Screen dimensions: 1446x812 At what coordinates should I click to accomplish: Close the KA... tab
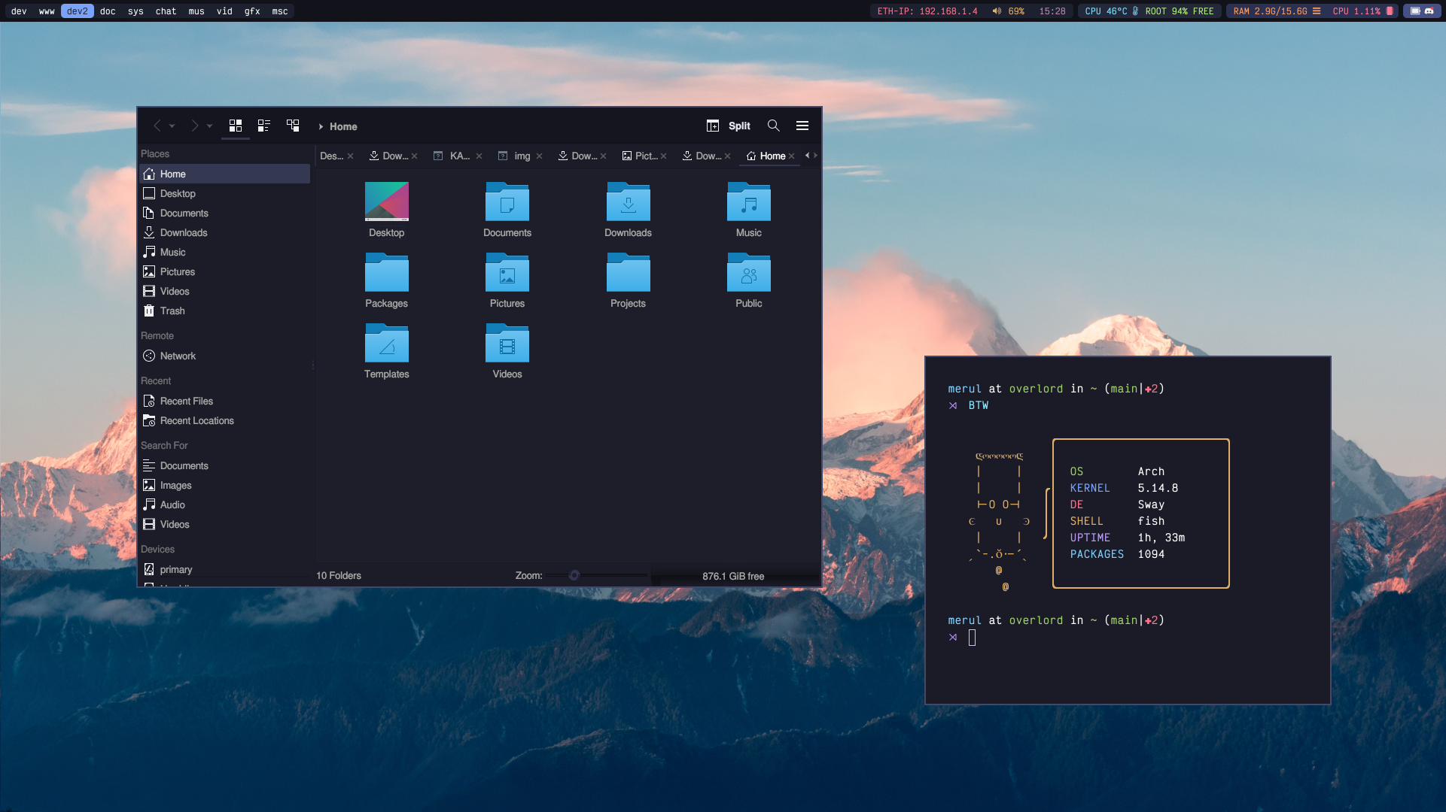(x=479, y=156)
